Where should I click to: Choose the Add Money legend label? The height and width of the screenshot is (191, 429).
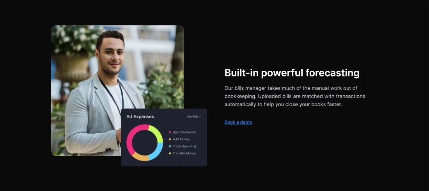coord(181,139)
